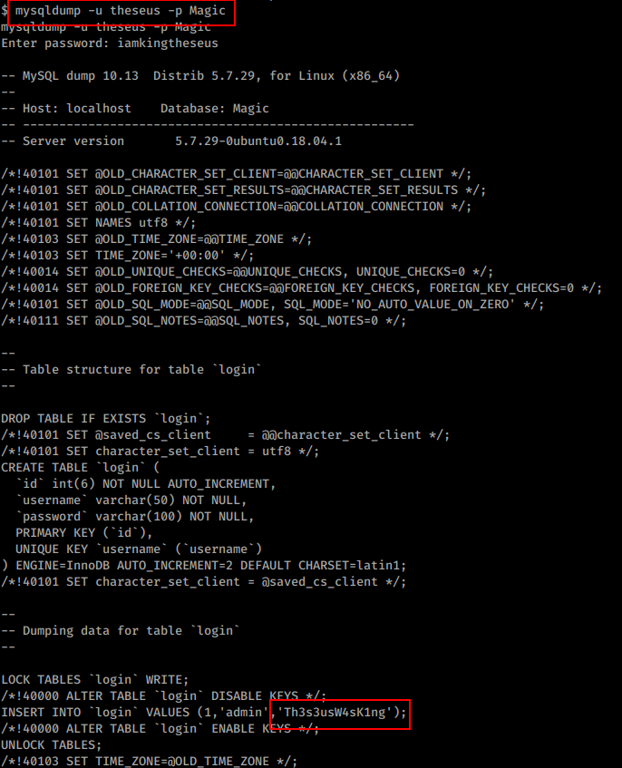The image size is (622, 768).
Task: Click the `password` varchar(100) column line
Action: (x=135, y=516)
